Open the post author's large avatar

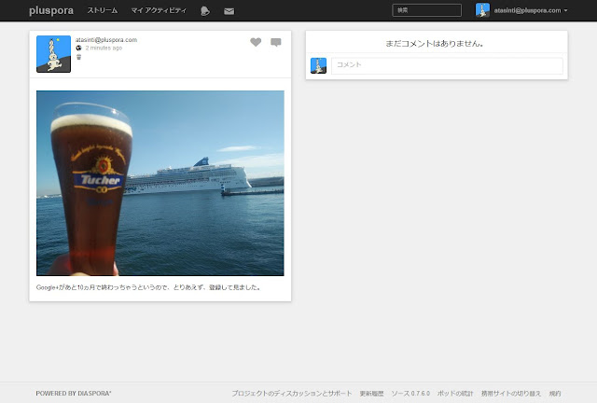pos(54,54)
